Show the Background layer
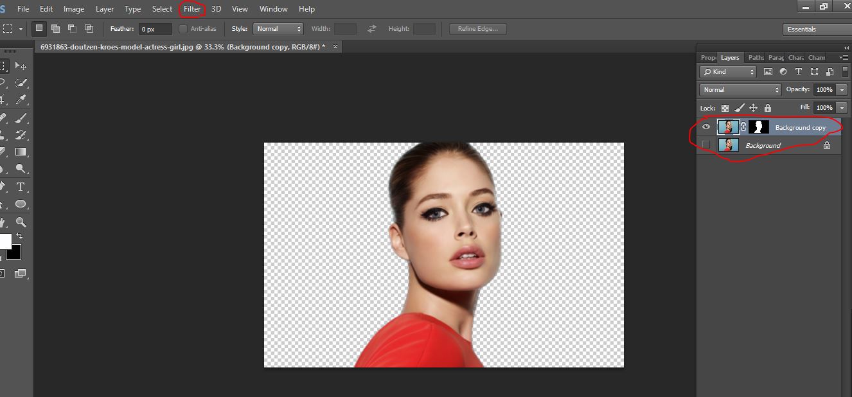This screenshot has height=397, width=852. [706, 145]
